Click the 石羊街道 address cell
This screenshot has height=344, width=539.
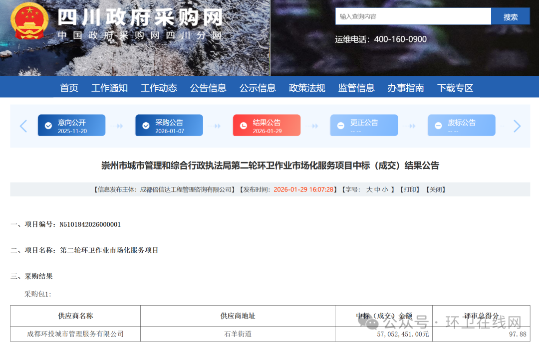coord(238,334)
